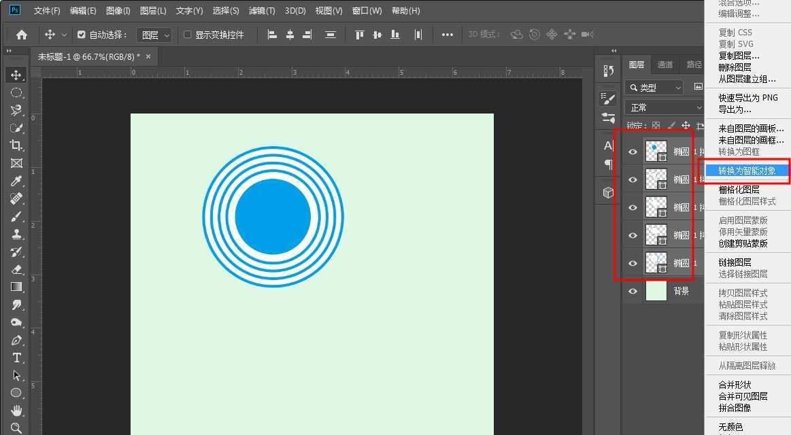791x435 pixels.
Task: Uncheck the 自动选择 checkbox
Action: [82, 35]
